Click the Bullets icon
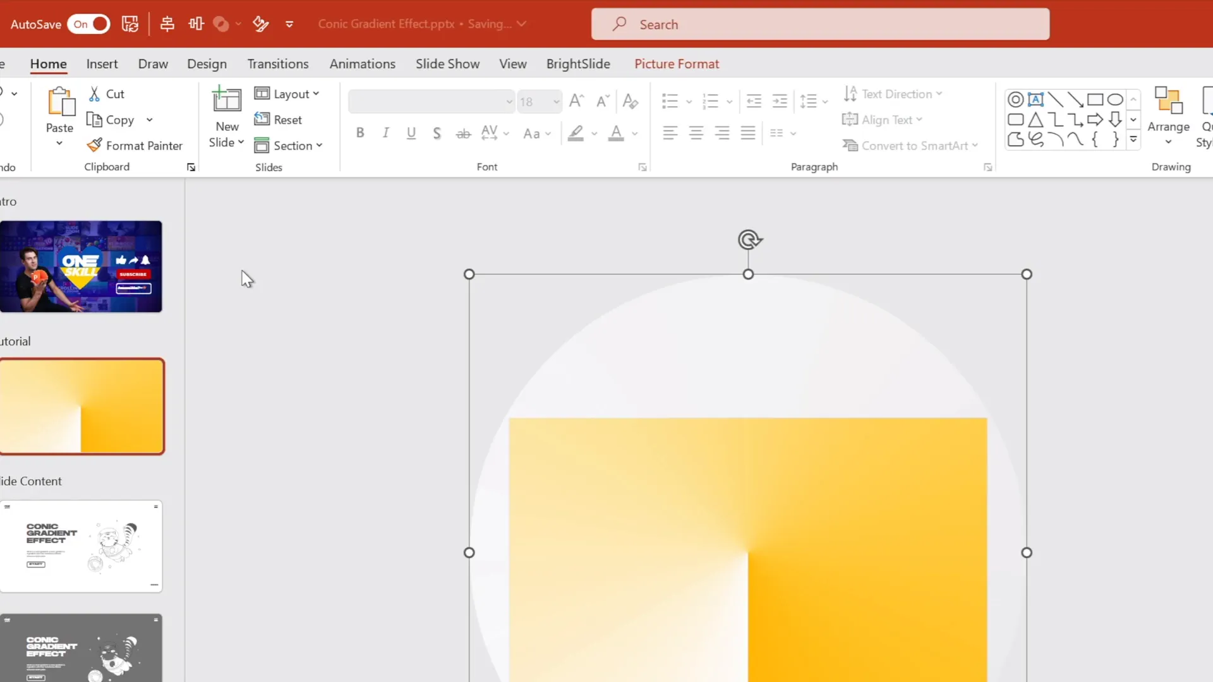 pos(670,101)
